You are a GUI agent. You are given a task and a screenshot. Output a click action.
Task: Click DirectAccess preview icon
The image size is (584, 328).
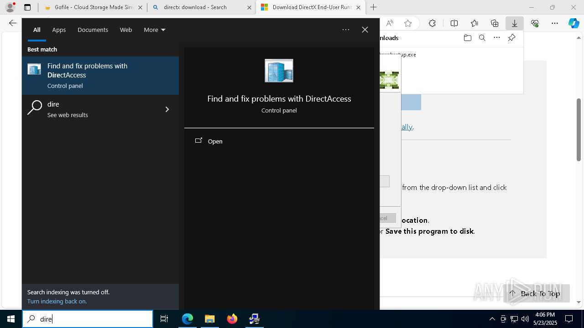pos(279,71)
